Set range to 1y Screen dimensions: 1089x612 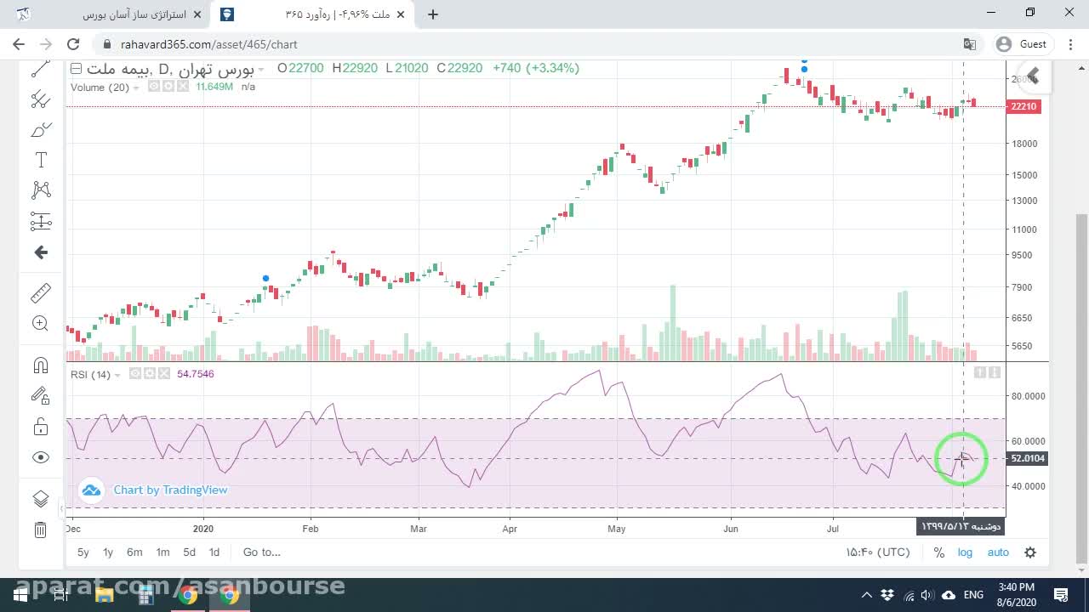[108, 552]
